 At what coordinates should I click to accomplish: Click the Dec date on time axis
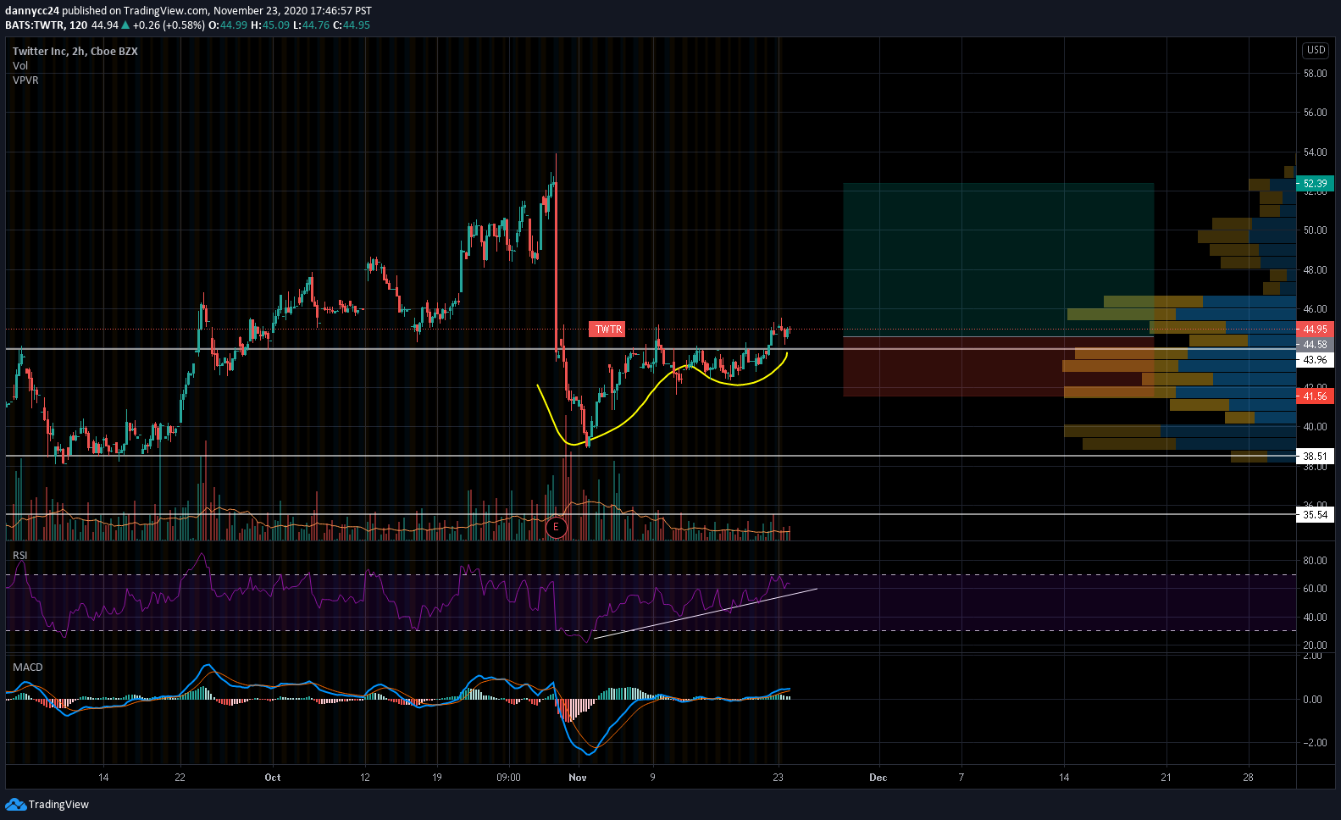coord(878,777)
